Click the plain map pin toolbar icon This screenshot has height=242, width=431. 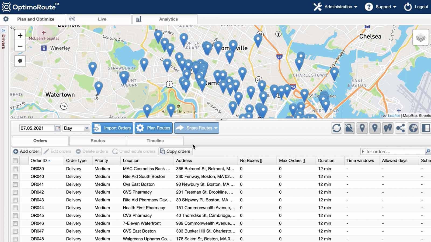(375, 128)
